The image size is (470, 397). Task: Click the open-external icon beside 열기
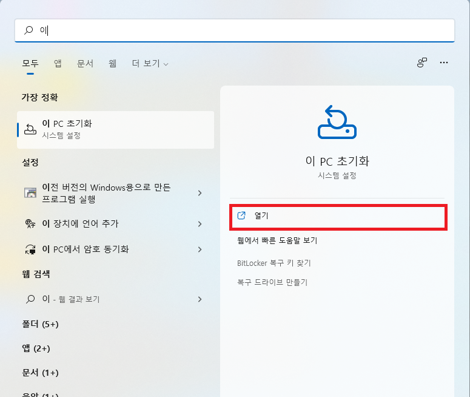(x=241, y=215)
